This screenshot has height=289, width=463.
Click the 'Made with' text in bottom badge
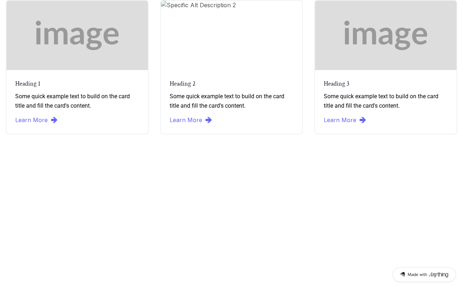tap(417, 275)
